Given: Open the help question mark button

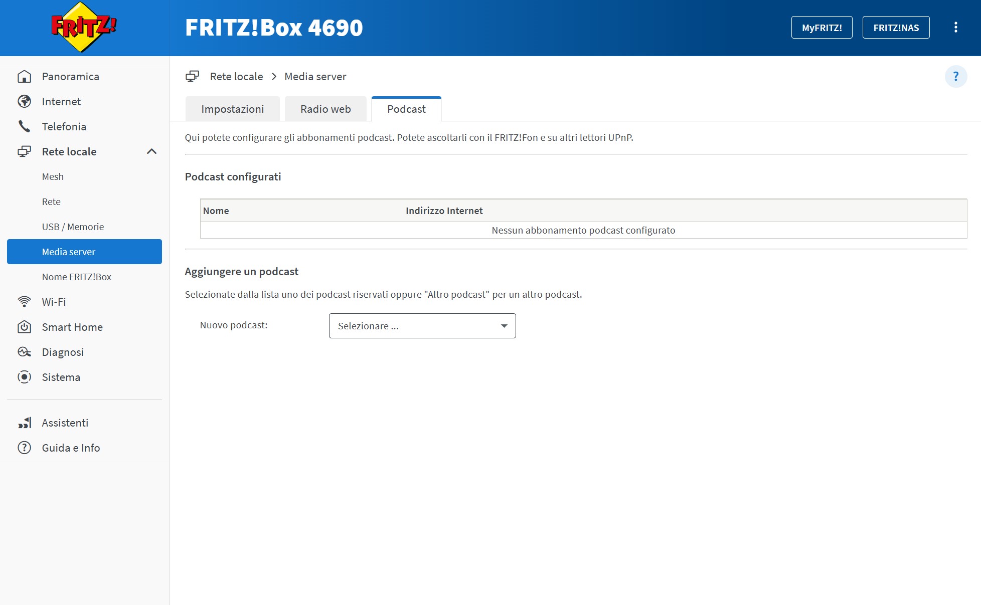Looking at the screenshot, I should pyautogui.click(x=955, y=77).
